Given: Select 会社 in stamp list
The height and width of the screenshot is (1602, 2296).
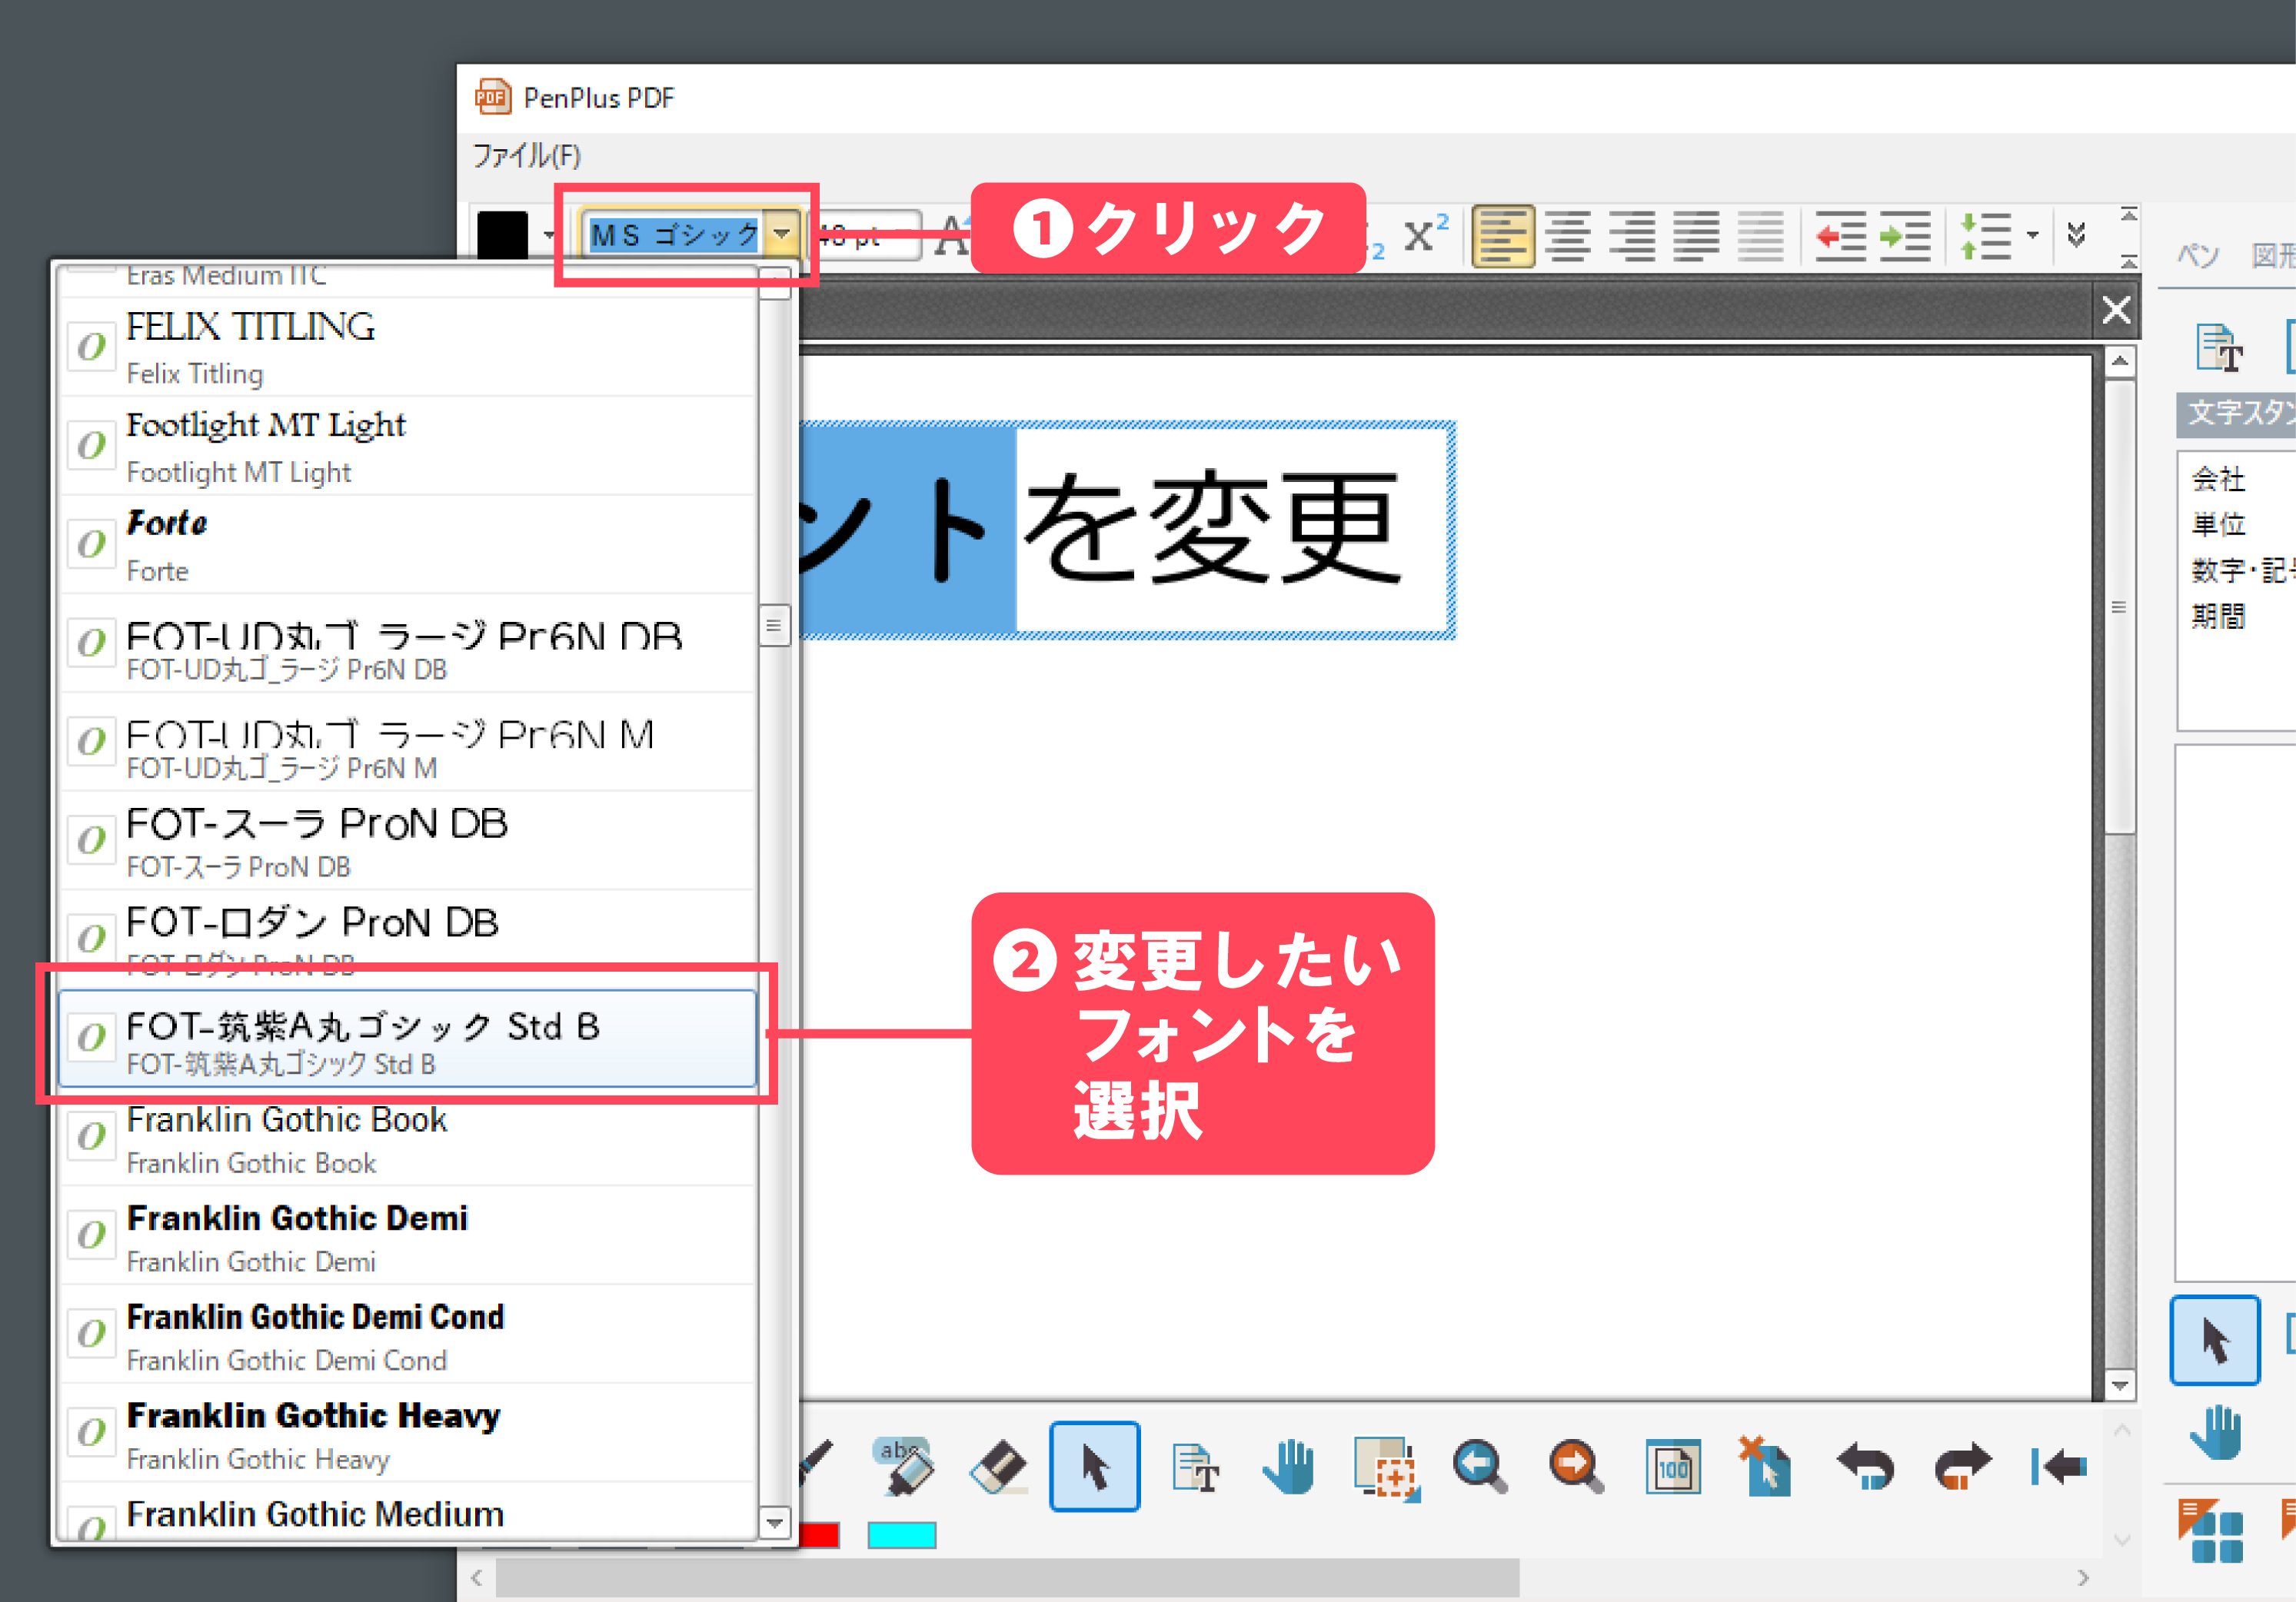Looking at the screenshot, I should [2218, 479].
